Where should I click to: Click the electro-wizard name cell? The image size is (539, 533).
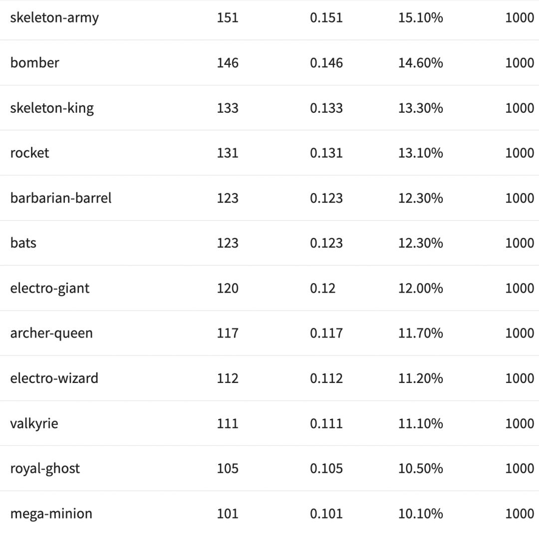54,378
